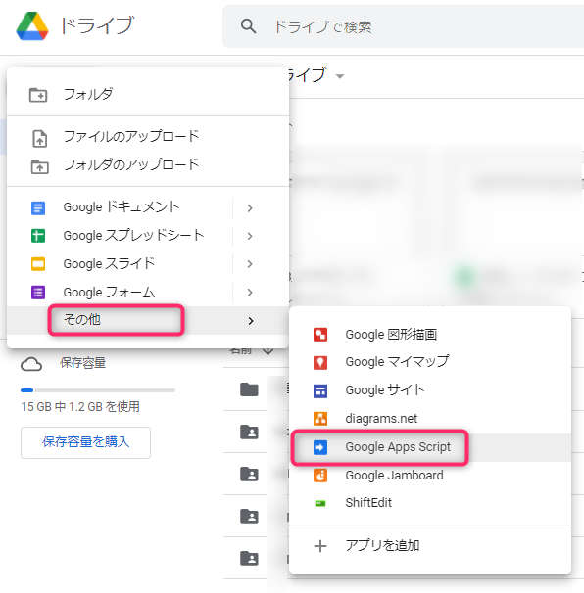This screenshot has width=584, height=593.
Task: Toggle the name column sort arrow
Action: click(x=268, y=351)
